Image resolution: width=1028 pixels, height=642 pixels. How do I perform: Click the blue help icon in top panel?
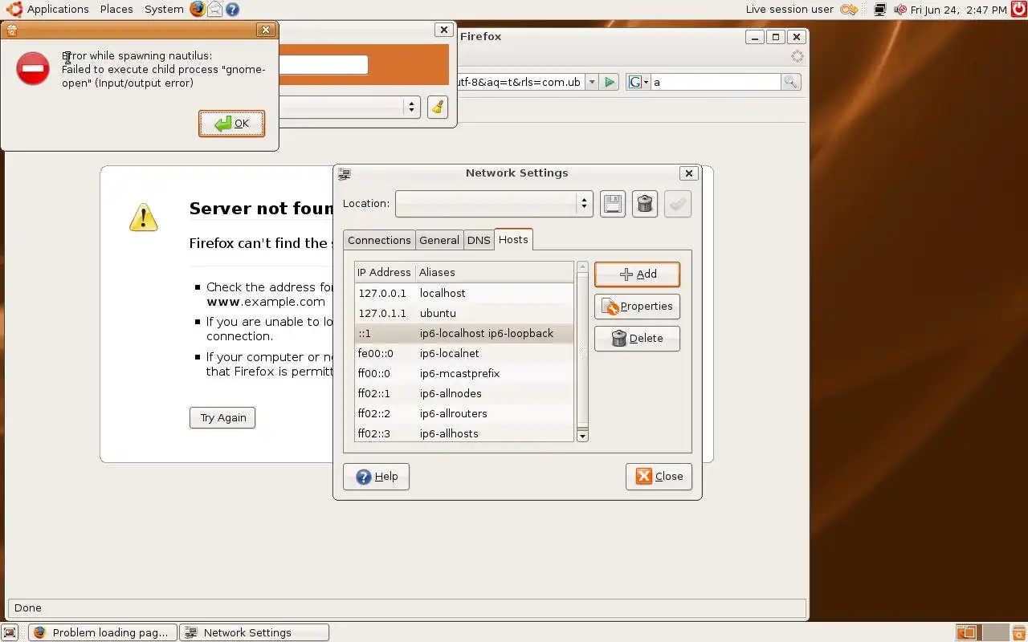[233, 10]
